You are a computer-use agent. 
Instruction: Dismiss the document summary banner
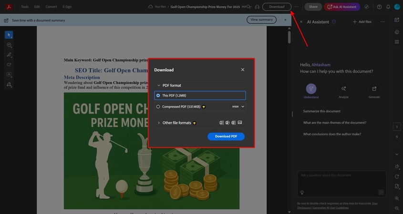point(285,19)
